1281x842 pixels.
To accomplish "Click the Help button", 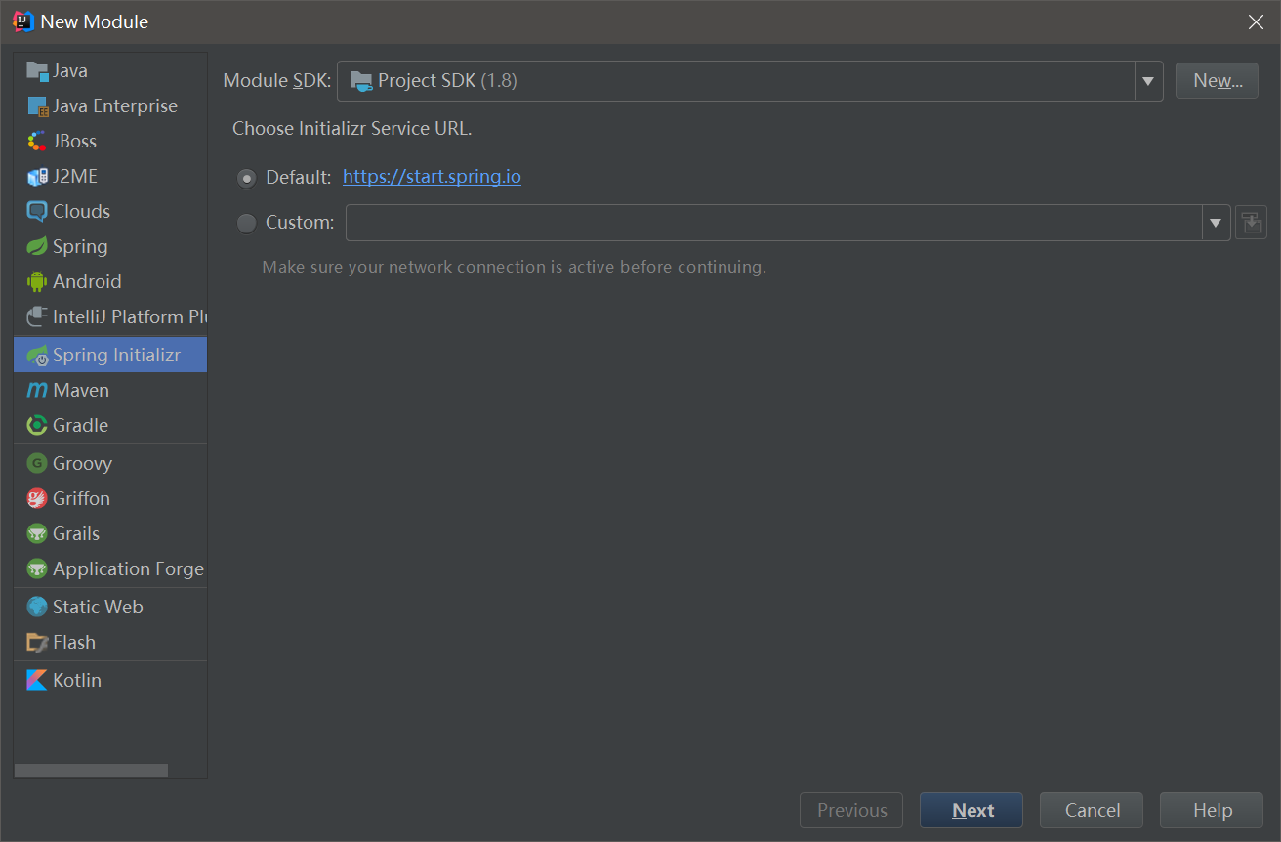I will pos(1212,811).
